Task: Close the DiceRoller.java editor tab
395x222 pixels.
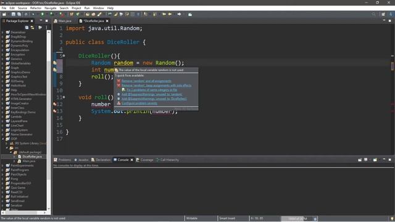Action: click(107, 21)
